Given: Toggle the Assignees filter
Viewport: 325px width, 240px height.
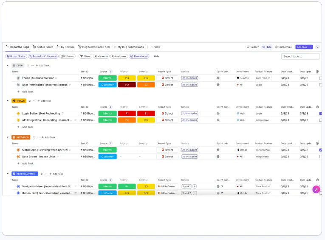Looking at the screenshot, I should coord(119,56).
